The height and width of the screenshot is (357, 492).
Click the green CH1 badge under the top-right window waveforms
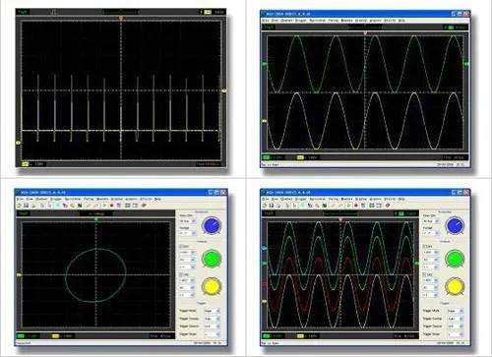point(267,157)
